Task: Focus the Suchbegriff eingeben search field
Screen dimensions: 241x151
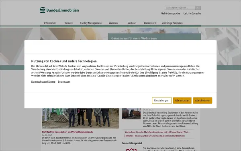Action: click(180, 8)
